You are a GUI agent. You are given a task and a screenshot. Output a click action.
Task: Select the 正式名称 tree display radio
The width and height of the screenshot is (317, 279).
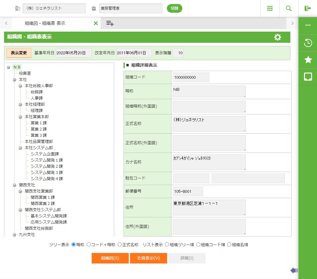(x=120, y=245)
